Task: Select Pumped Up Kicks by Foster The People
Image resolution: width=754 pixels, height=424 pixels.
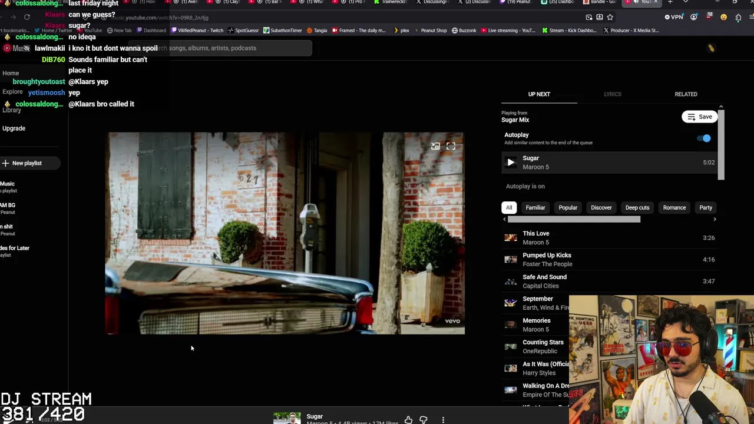Action: (x=610, y=260)
